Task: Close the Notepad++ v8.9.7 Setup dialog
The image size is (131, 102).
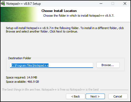Action: point(125,3)
